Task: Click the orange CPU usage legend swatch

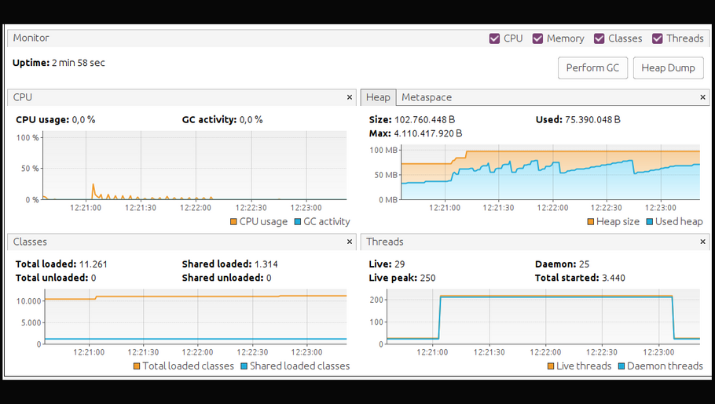Action: [x=233, y=222]
